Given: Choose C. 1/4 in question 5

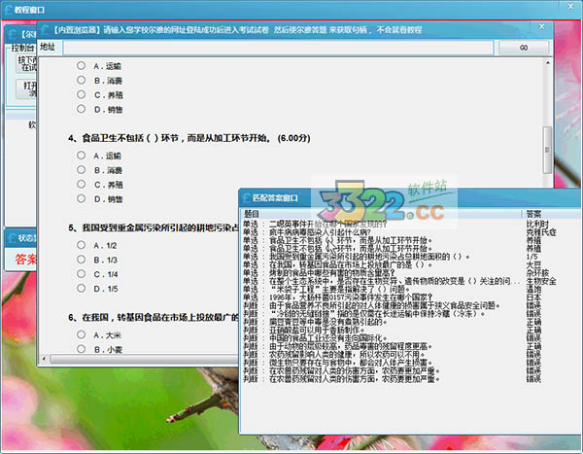Looking at the screenshot, I should [81, 274].
